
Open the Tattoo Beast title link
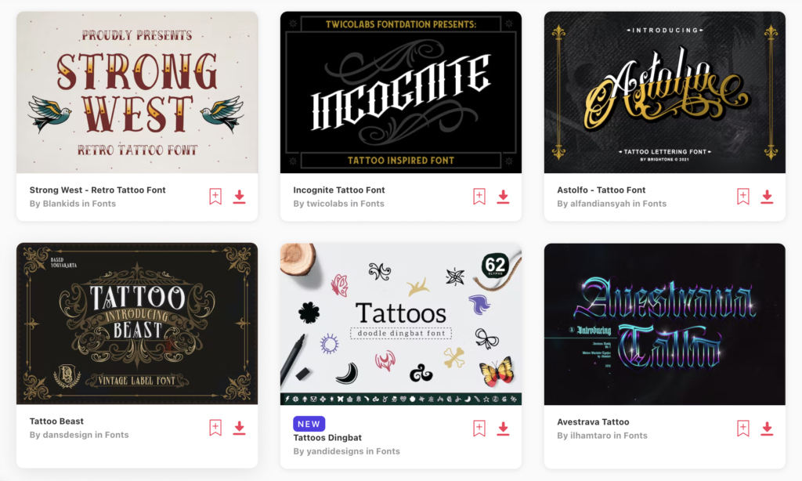56,421
